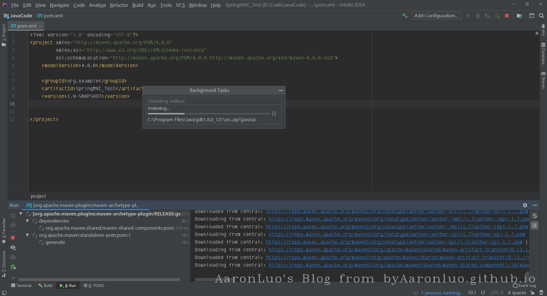Open the VCS menu
The height and width of the screenshot is (296, 547).
[180, 5]
